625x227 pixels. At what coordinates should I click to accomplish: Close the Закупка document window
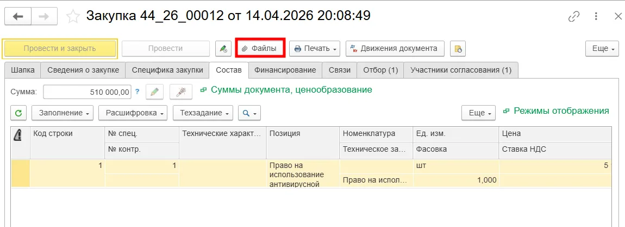[617, 16]
